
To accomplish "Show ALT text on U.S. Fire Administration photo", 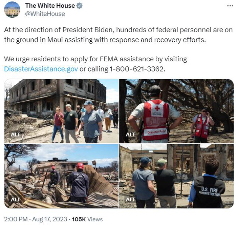I will click(x=130, y=200).
